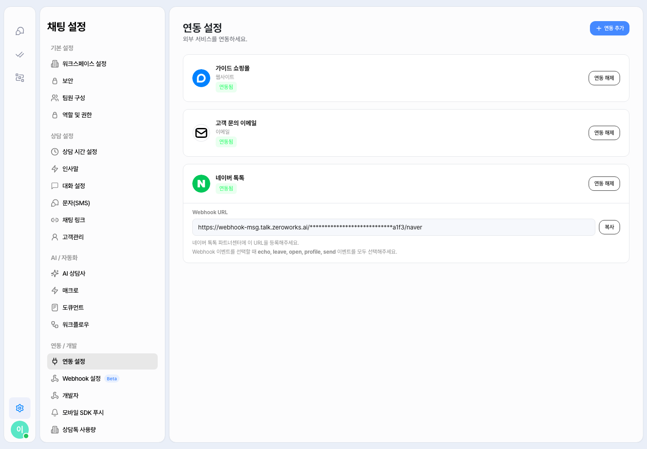This screenshot has height=449, width=647.
Task: Click the 외부 서비스를 연동하세요. subtitle text
Action: (215, 39)
